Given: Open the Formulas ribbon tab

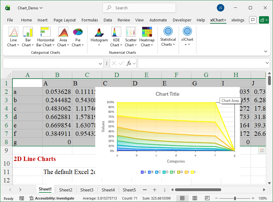Looking at the screenshot, I should pyautogui.click(x=90, y=20).
